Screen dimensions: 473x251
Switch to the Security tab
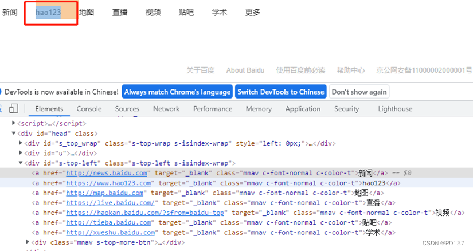coord(347,109)
